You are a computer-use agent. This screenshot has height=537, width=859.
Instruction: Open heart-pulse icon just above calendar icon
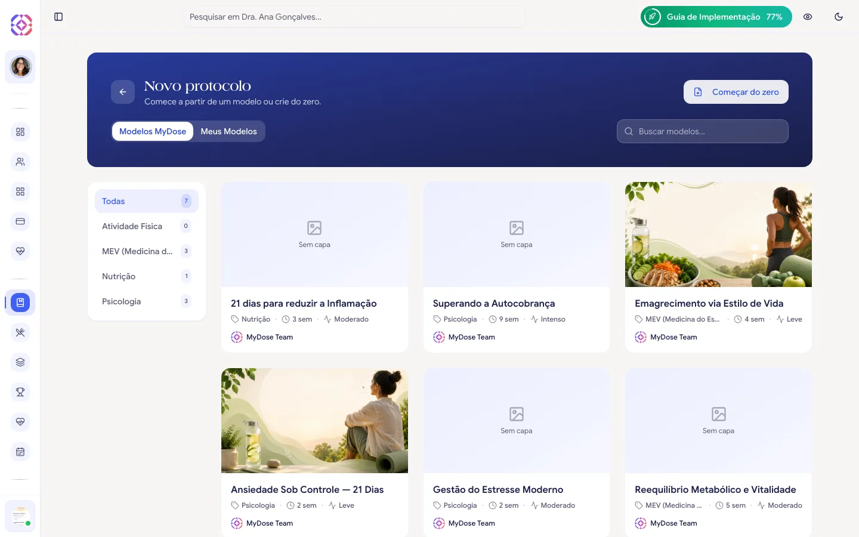(20, 422)
